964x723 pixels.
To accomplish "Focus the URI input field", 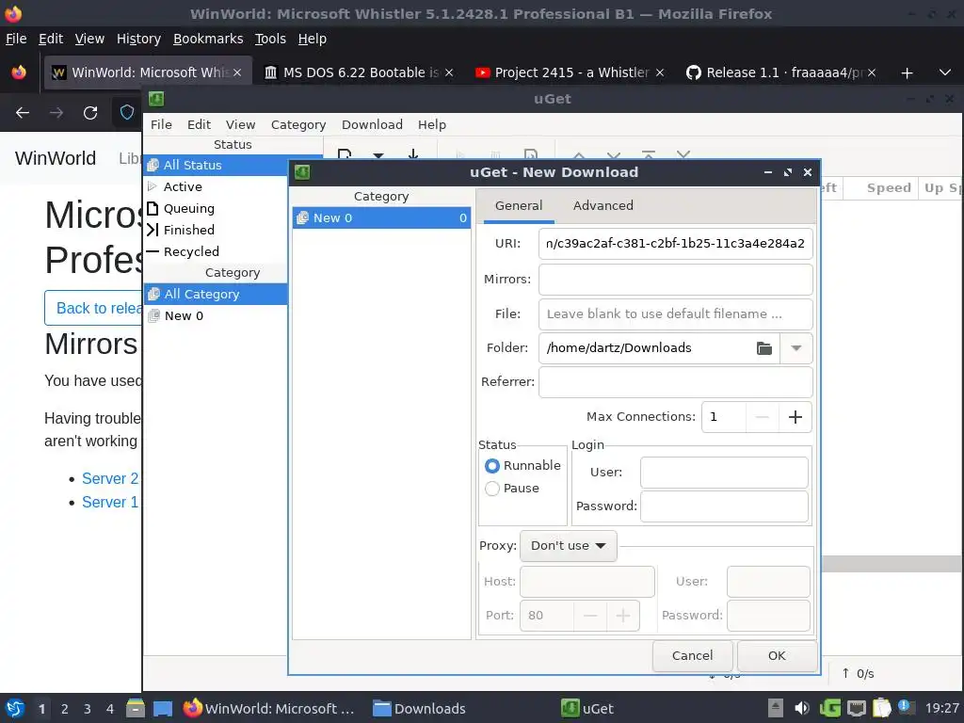I will [676, 244].
